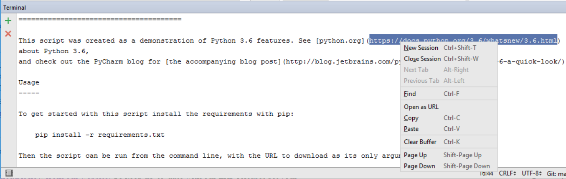Select New Session from the context menu
This screenshot has height=179, width=566.
(x=421, y=48)
